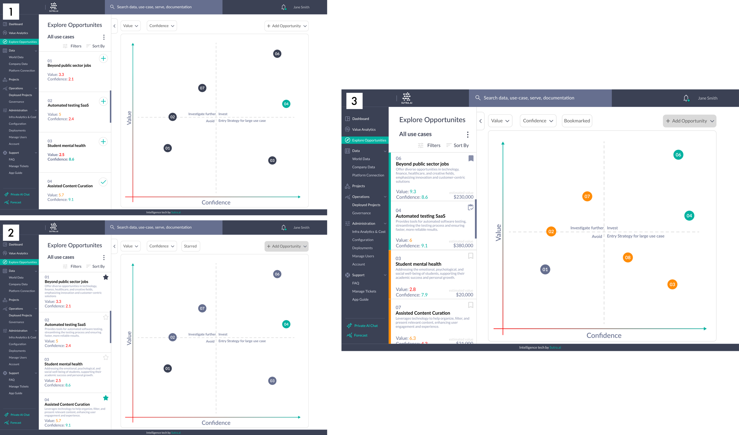The height and width of the screenshot is (435, 739).
Task: Click the Filters icon in screen 3
Action: pos(420,145)
